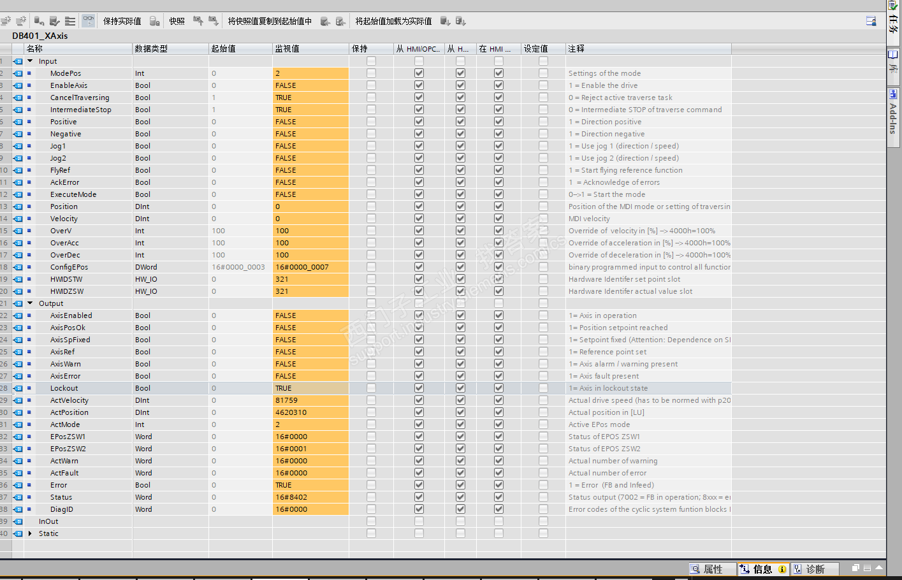902x580 pixels.
Task: Click the tag icon of ModePos row
Action: (18, 73)
